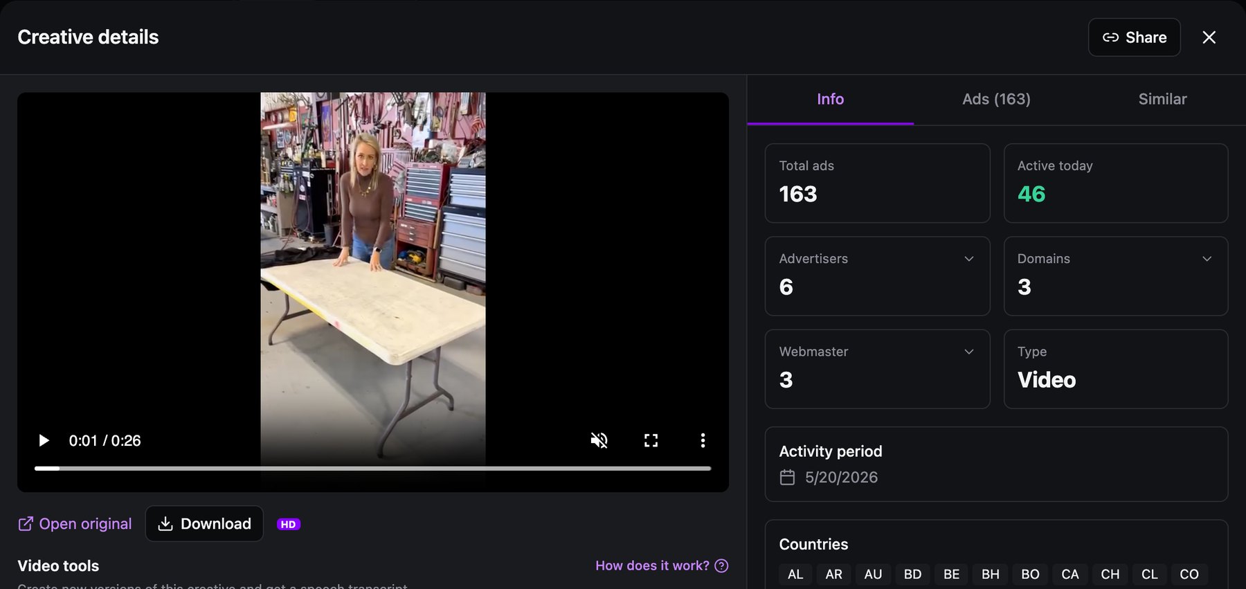
Task: Expand the Advertisers card
Action: tap(877, 276)
